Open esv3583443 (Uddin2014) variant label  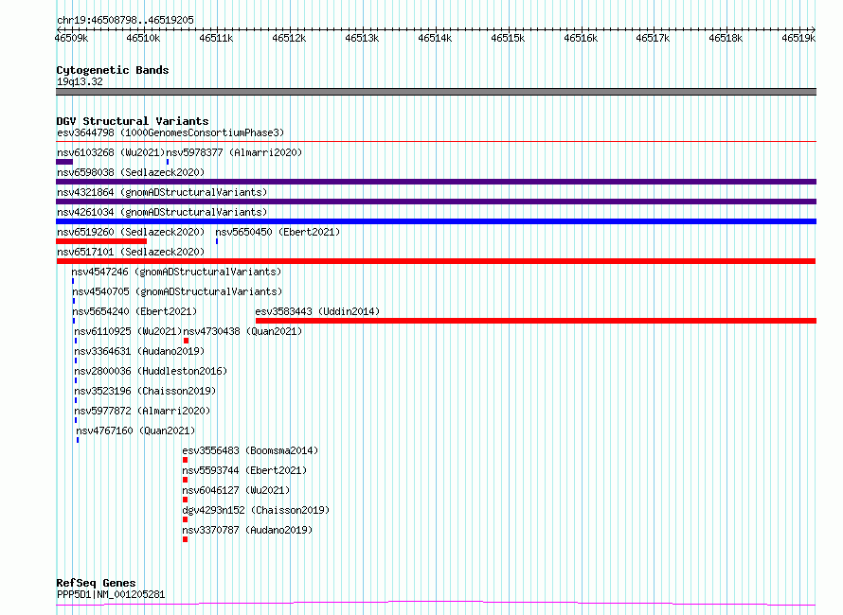[x=317, y=311]
